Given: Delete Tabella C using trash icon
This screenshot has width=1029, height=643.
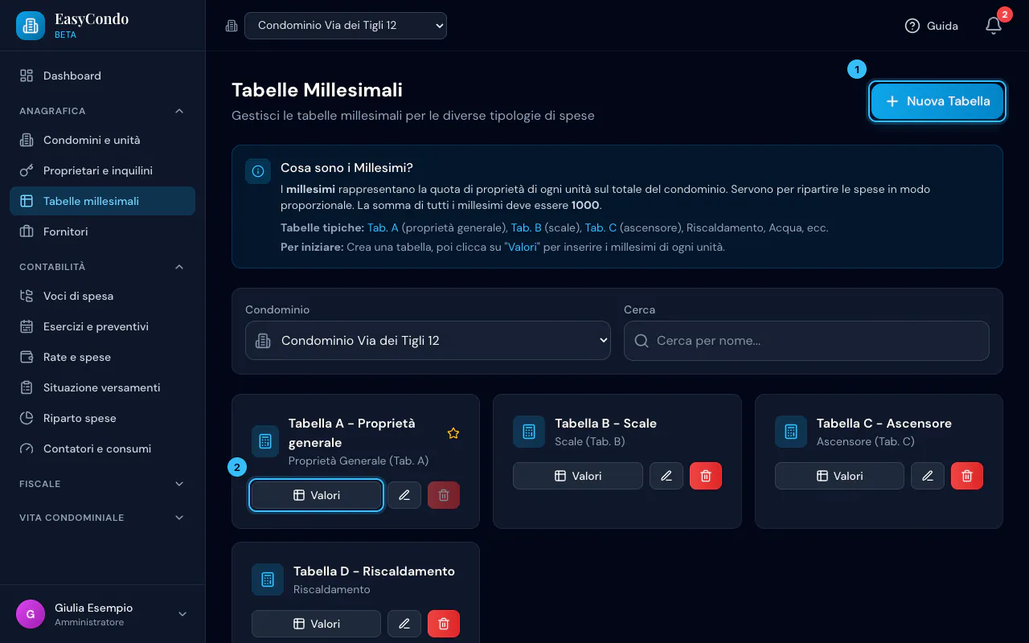Looking at the screenshot, I should 967,476.
